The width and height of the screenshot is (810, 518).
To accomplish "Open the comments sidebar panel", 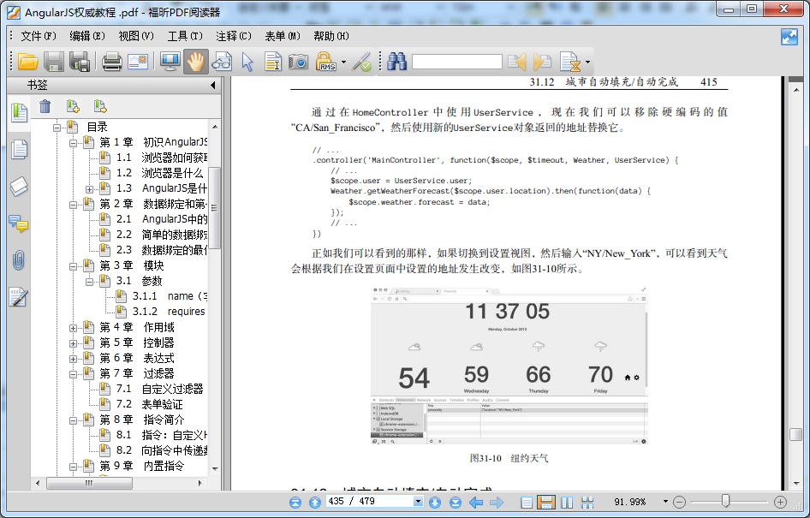I will click(19, 223).
